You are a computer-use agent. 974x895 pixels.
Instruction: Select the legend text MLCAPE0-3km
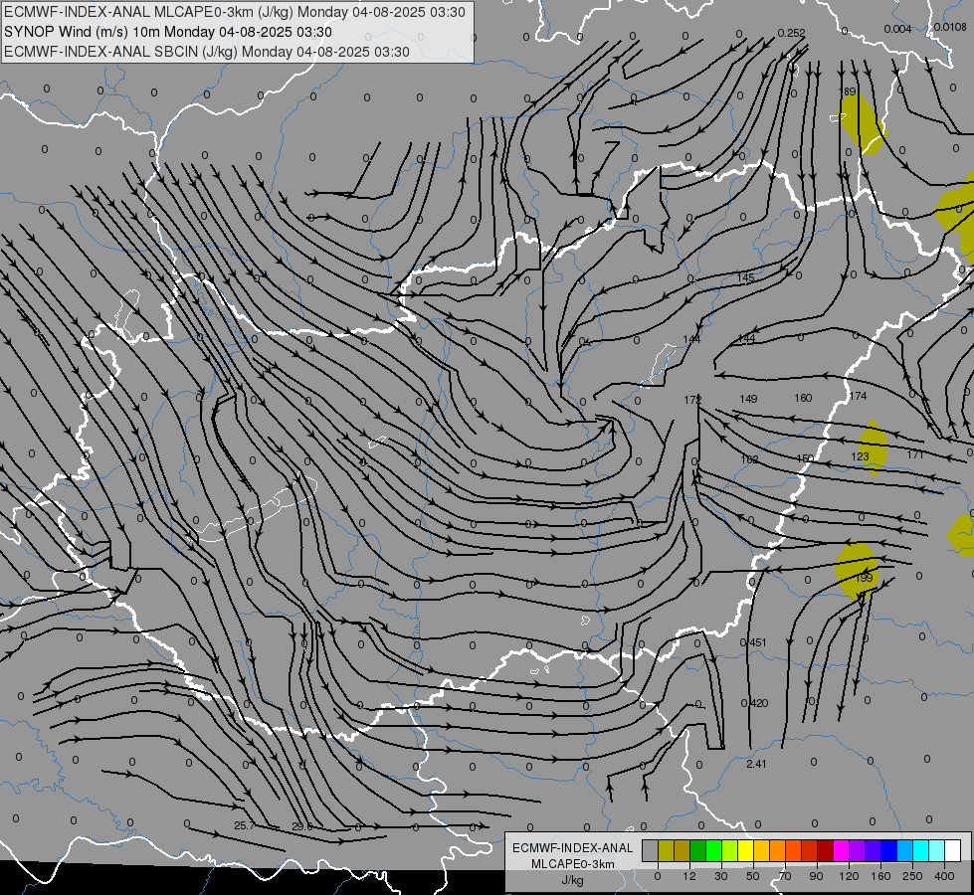[x=573, y=864]
